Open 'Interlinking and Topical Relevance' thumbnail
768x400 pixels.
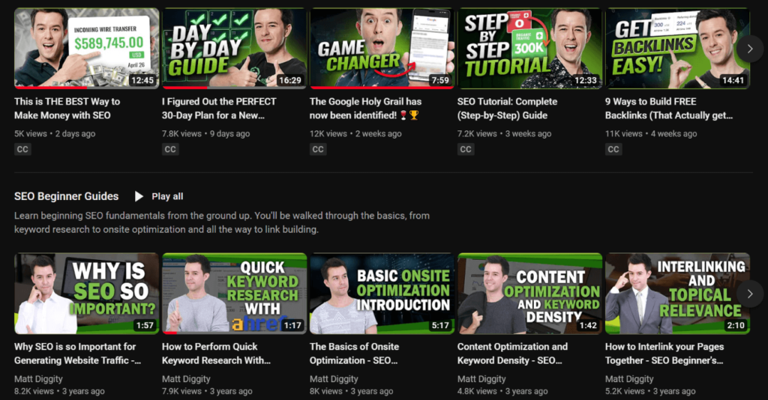point(677,294)
